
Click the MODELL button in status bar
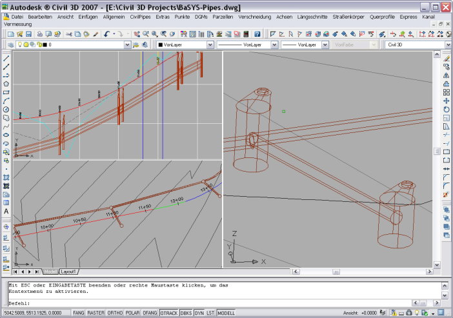[226, 313]
